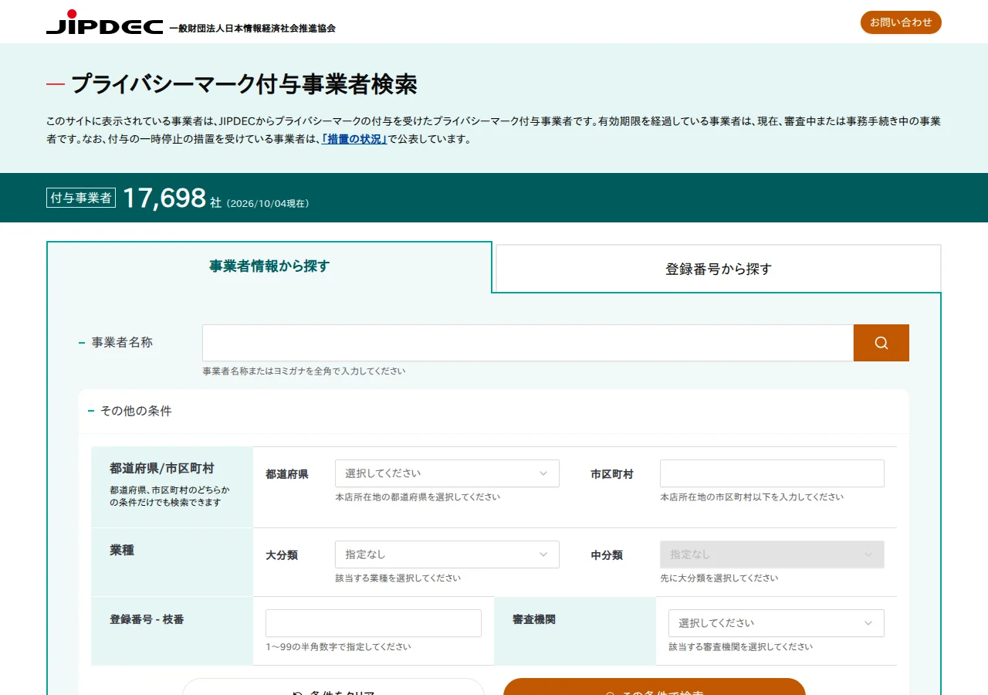Click the プライバシーマーク付与事業者検索 heading

tap(244, 84)
